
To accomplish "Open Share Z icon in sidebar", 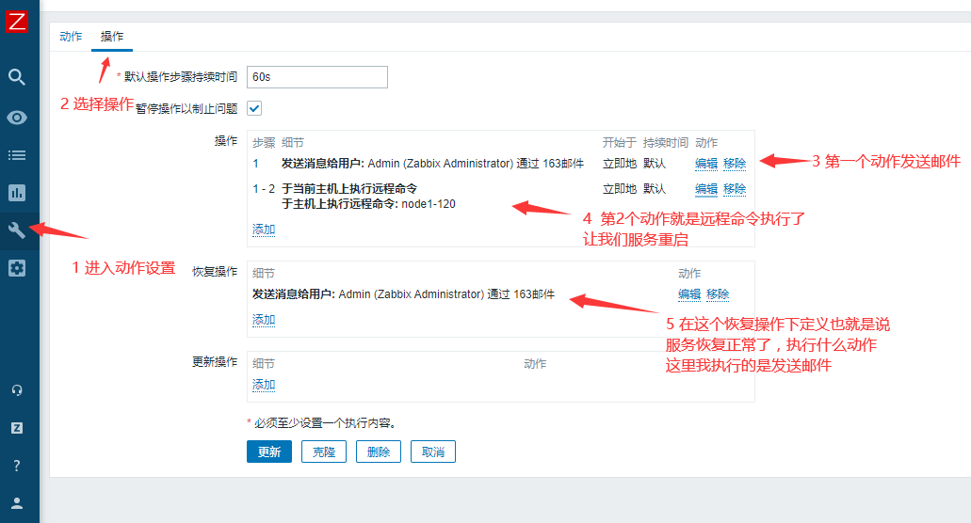I will tap(17, 428).
